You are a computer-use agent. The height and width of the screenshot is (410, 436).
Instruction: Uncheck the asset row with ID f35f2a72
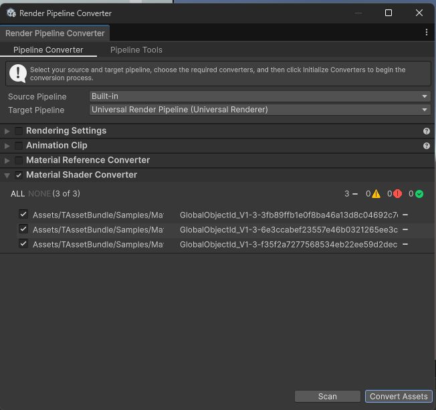pos(23,244)
